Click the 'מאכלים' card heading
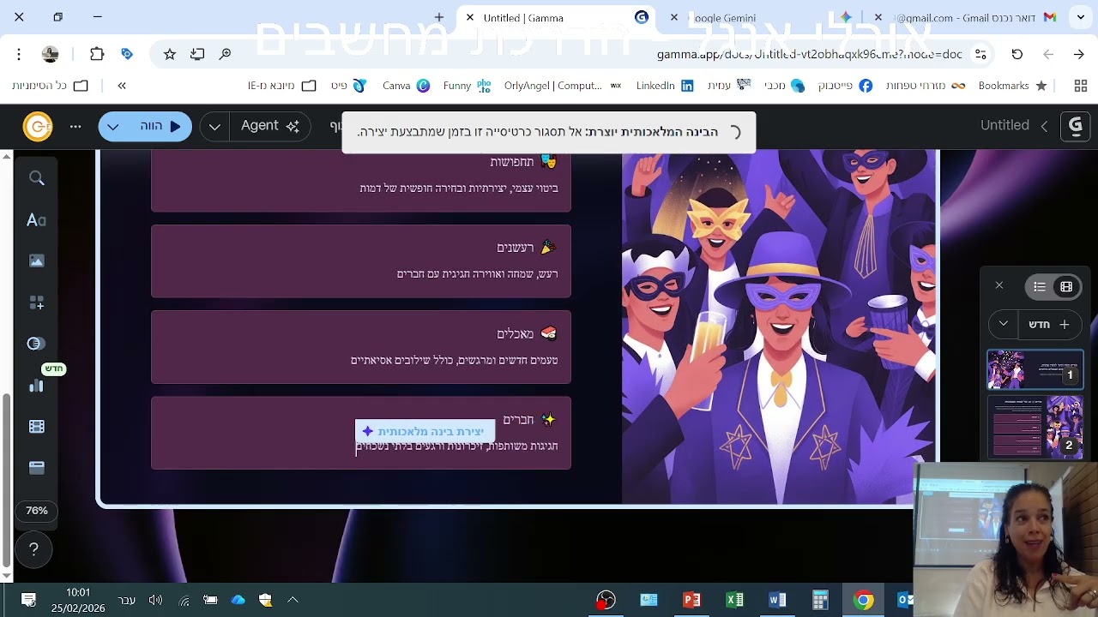Screen dimensions: 1098x617 pos(515,333)
